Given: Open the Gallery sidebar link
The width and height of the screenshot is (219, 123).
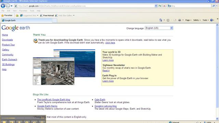Looking at the screenshot, I should (5, 50).
